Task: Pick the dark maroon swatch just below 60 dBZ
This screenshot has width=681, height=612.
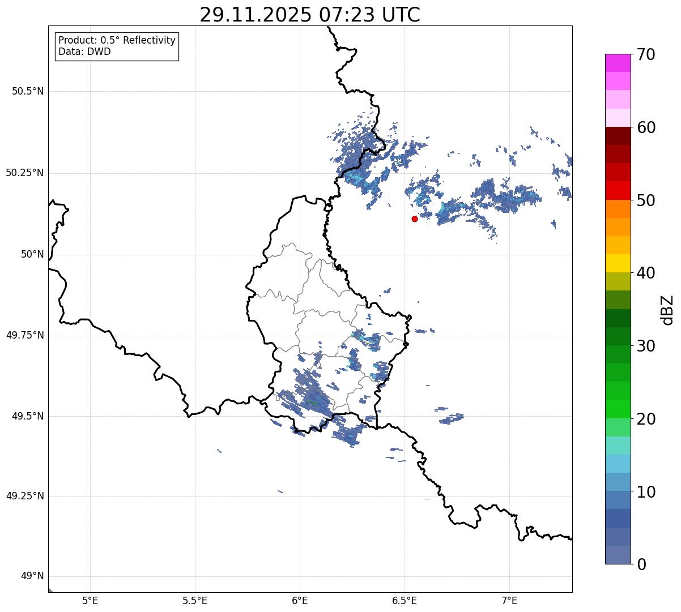Action: [618, 136]
